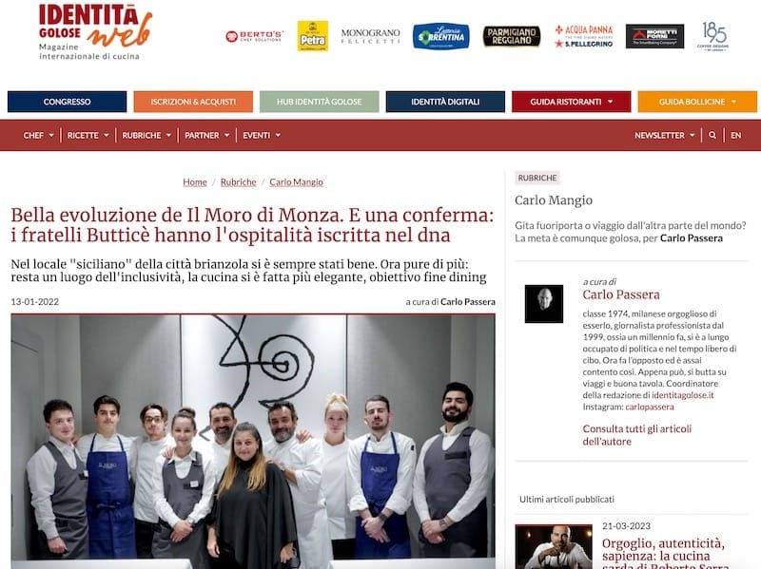Click the Iscrizioni & Acquisti button
This screenshot has width=761, height=569.
click(193, 102)
